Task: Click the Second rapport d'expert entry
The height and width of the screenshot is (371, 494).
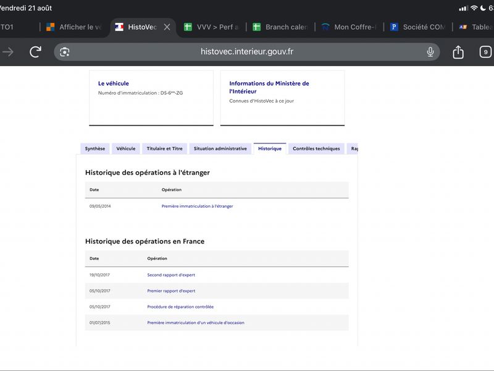Action: (x=171, y=275)
